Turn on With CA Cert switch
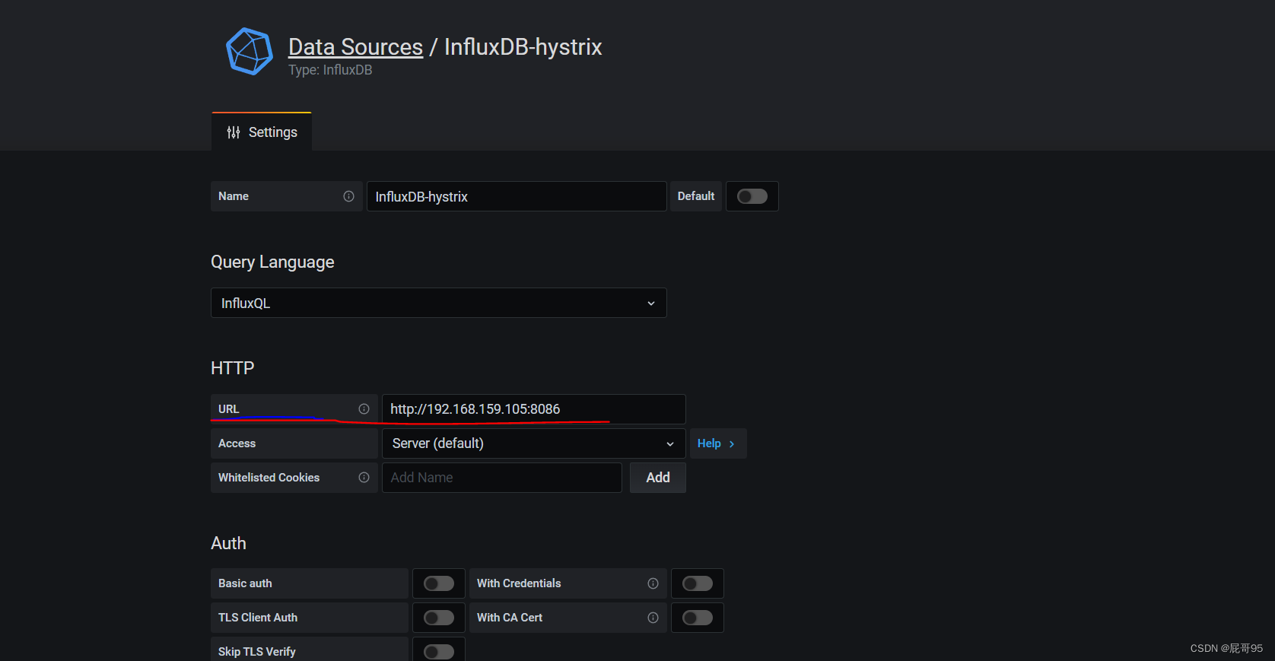1275x661 pixels. pyautogui.click(x=698, y=618)
